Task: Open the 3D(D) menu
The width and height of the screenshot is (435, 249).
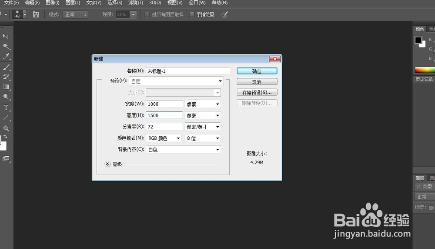Action: 155,3
